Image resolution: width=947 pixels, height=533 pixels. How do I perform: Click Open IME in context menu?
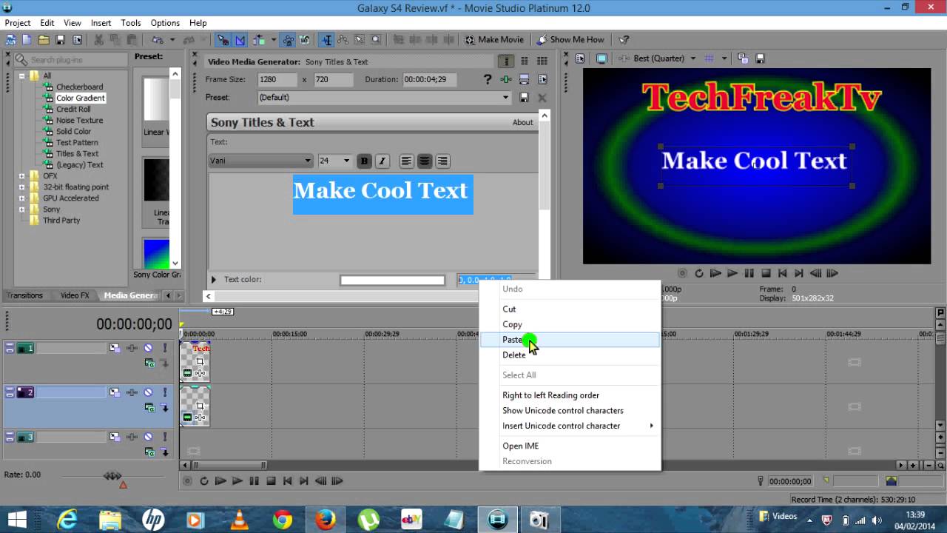[x=570, y=446]
